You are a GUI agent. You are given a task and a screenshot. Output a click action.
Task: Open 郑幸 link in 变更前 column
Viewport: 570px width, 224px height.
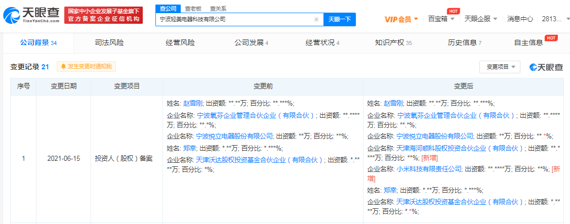pos(189,148)
